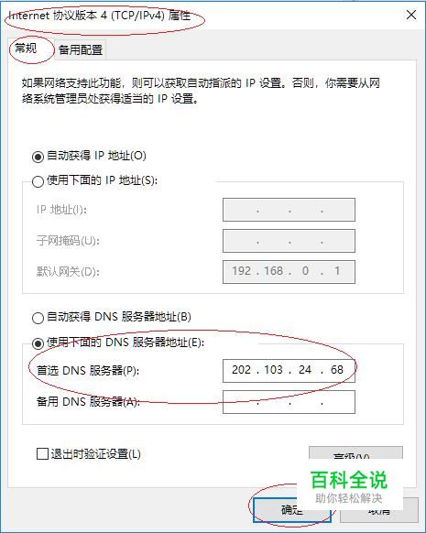The width and height of the screenshot is (426, 533).
Task: Click the 子网掩码 input field
Action: click(x=289, y=241)
